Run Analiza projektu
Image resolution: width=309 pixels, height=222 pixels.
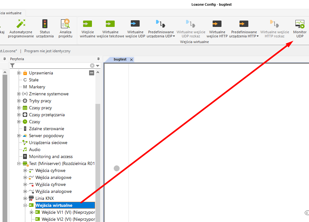65,24
